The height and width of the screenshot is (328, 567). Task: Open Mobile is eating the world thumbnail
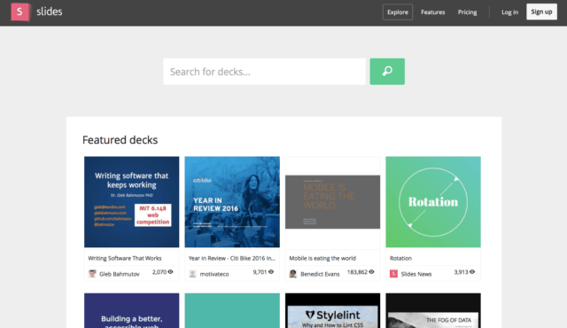click(x=333, y=202)
